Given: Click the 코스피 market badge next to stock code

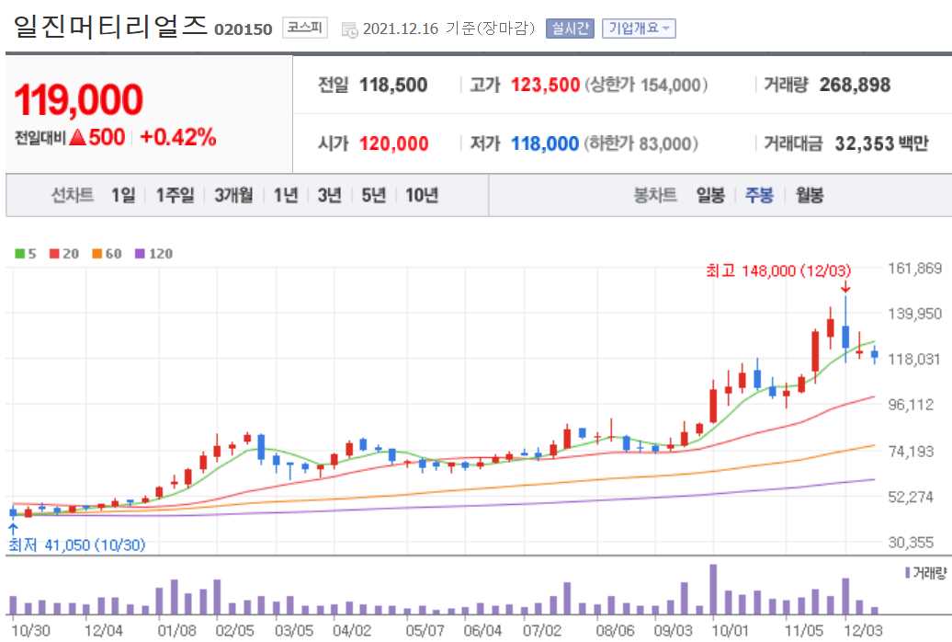Looking at the screenshot, I should [x=303, y=28].
